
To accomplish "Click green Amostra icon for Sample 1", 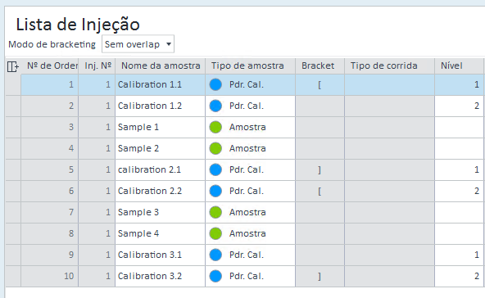I will click(215, 127).
